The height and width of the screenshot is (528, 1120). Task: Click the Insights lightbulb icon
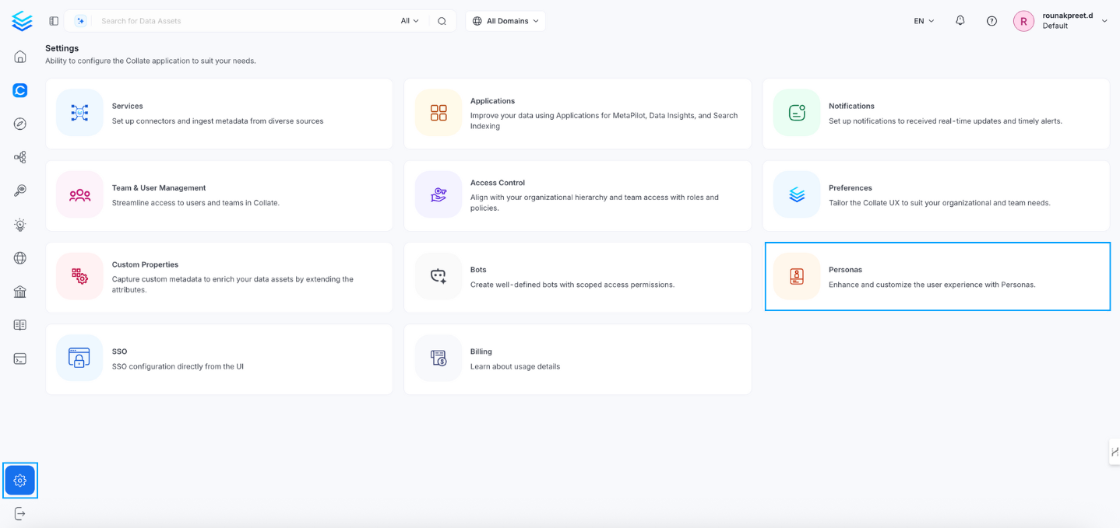19,224
